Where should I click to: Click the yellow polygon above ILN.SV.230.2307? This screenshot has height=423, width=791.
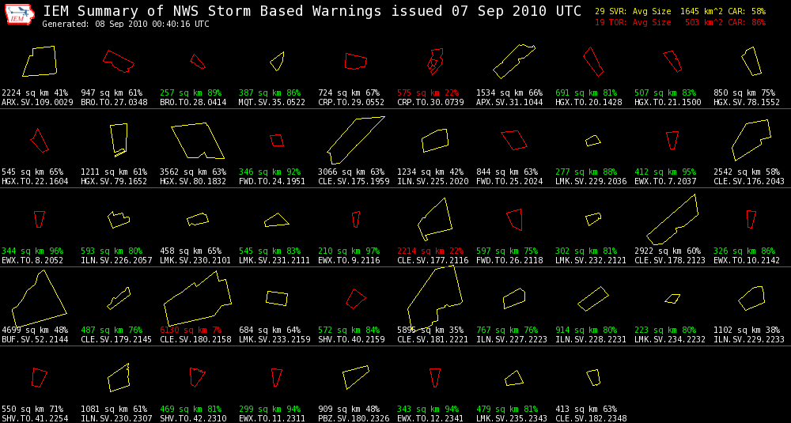119,378
